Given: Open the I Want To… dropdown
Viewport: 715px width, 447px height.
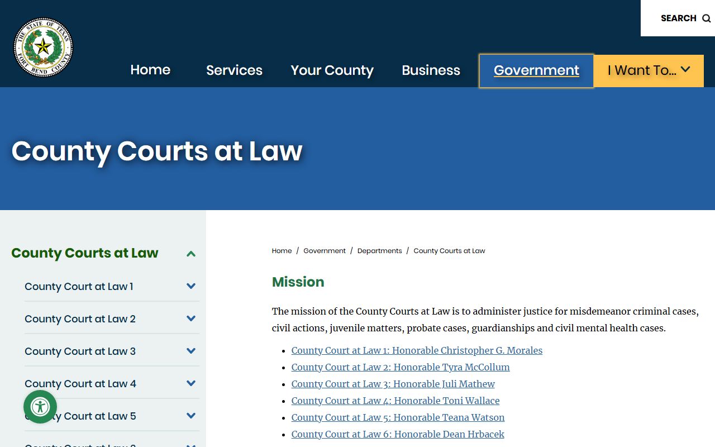Looking at the screenshot, I should (649, 70).
